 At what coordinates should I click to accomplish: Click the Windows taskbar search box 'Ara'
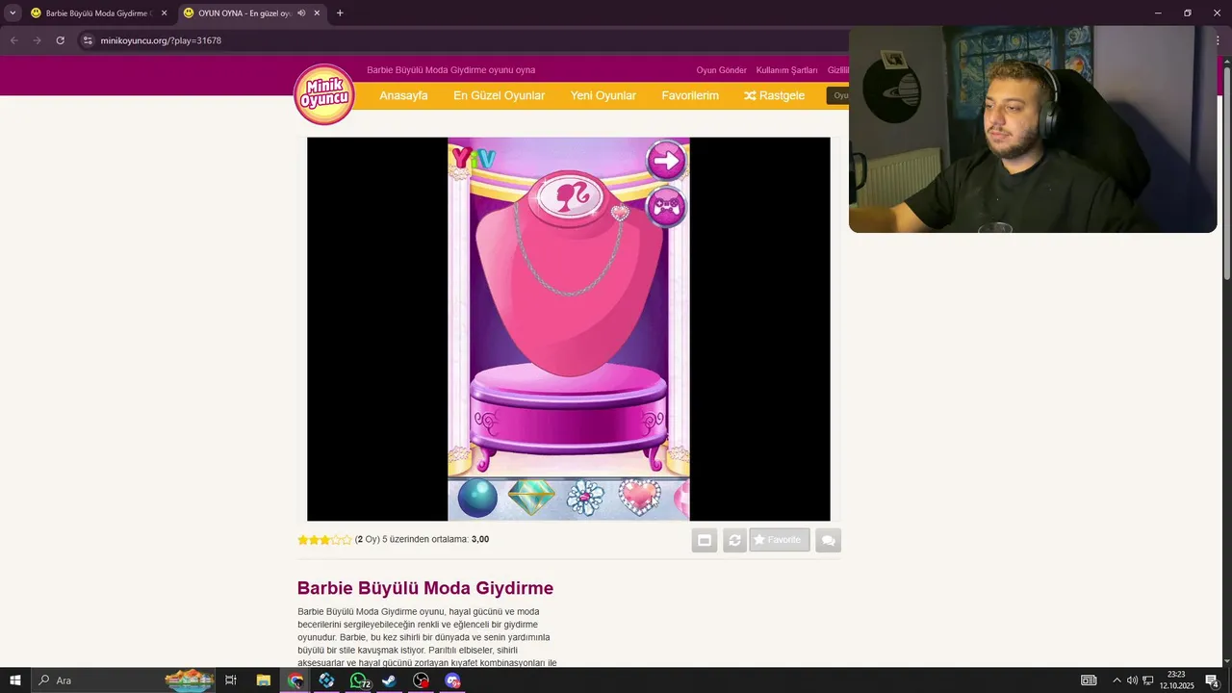125,680
